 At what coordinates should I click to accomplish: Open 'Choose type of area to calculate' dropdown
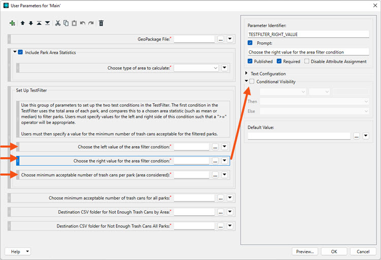point(196,68)
